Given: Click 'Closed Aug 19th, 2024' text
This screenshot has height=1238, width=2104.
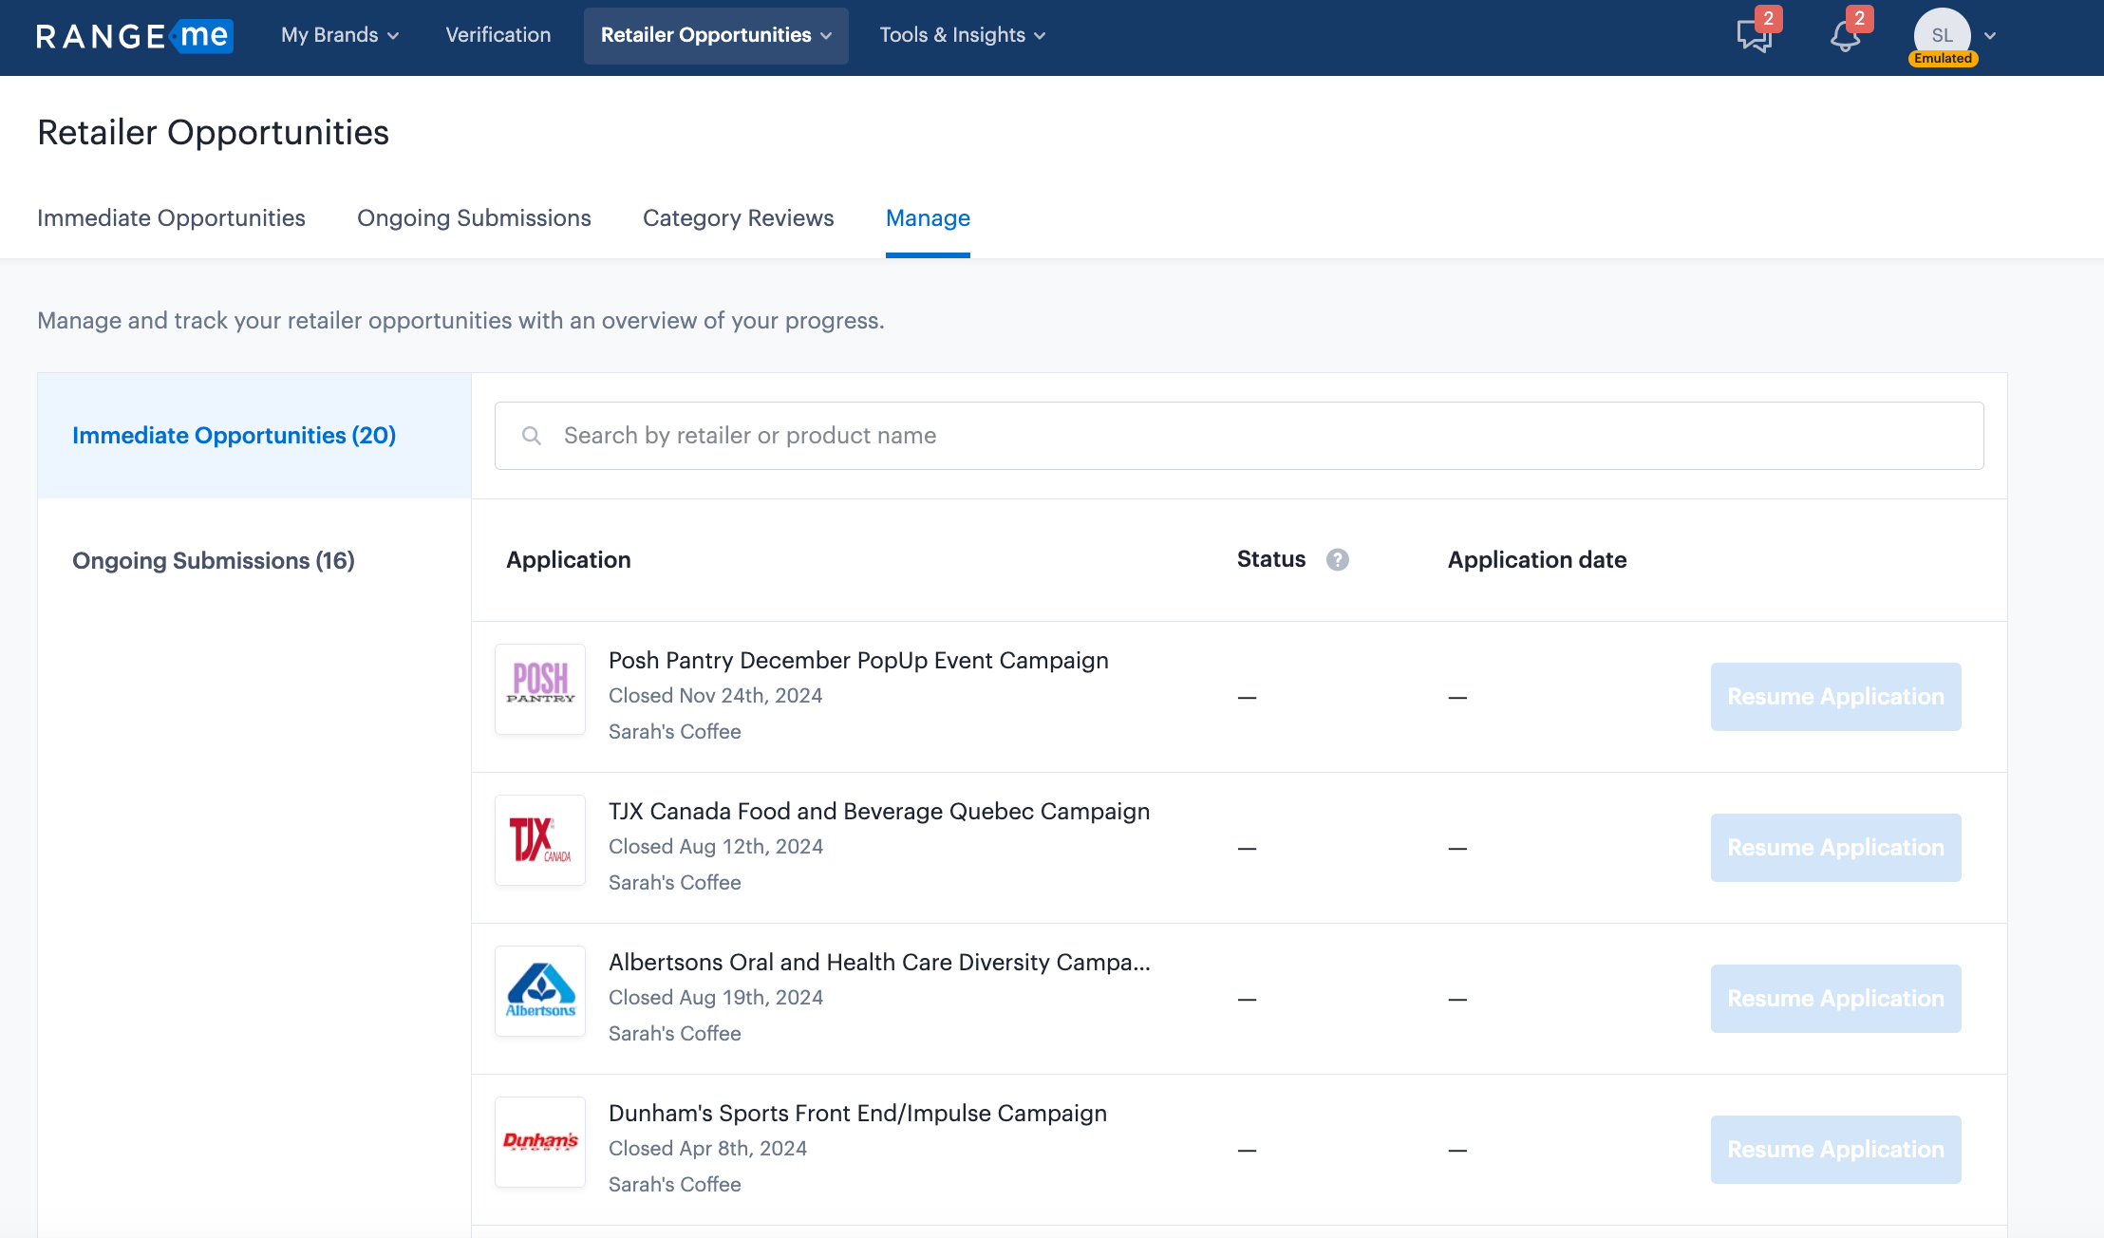Looking at the screenshot, I should (715, 998).
